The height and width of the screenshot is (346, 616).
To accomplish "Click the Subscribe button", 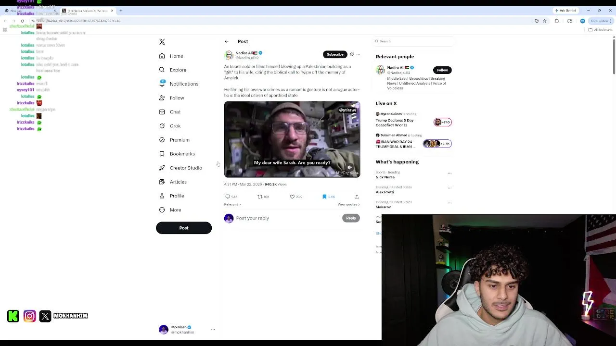I will pyautogui.click(x=335, y=54).
